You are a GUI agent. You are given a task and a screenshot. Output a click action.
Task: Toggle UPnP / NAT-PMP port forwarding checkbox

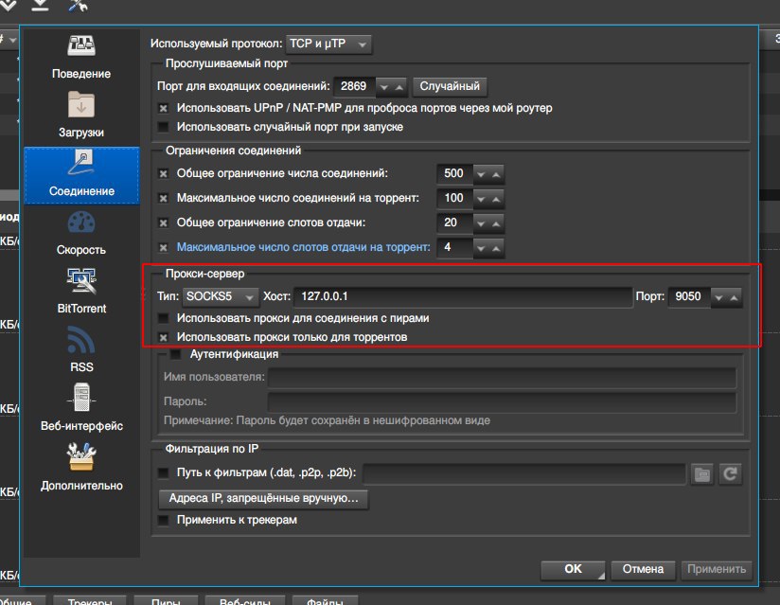click(163, 108)
